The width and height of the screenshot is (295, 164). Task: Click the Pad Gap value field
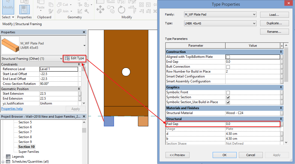pos(252,124)
